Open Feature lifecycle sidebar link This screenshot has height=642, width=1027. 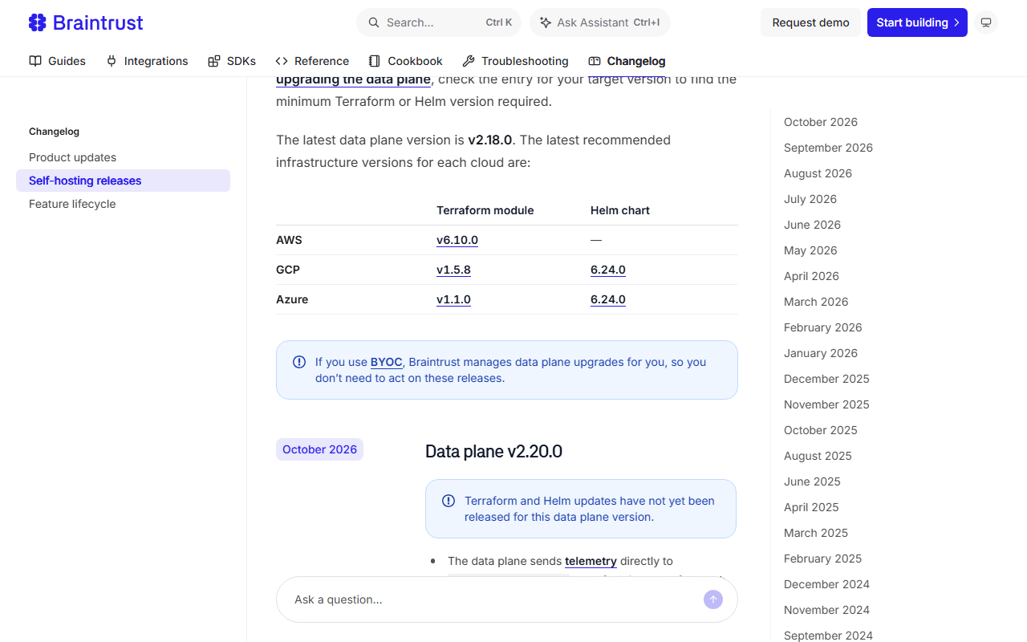72,204
